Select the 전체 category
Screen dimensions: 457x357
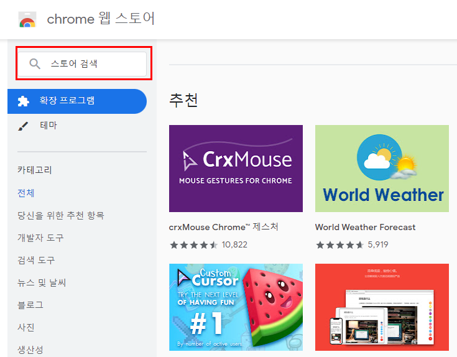[x=26, y=193]
